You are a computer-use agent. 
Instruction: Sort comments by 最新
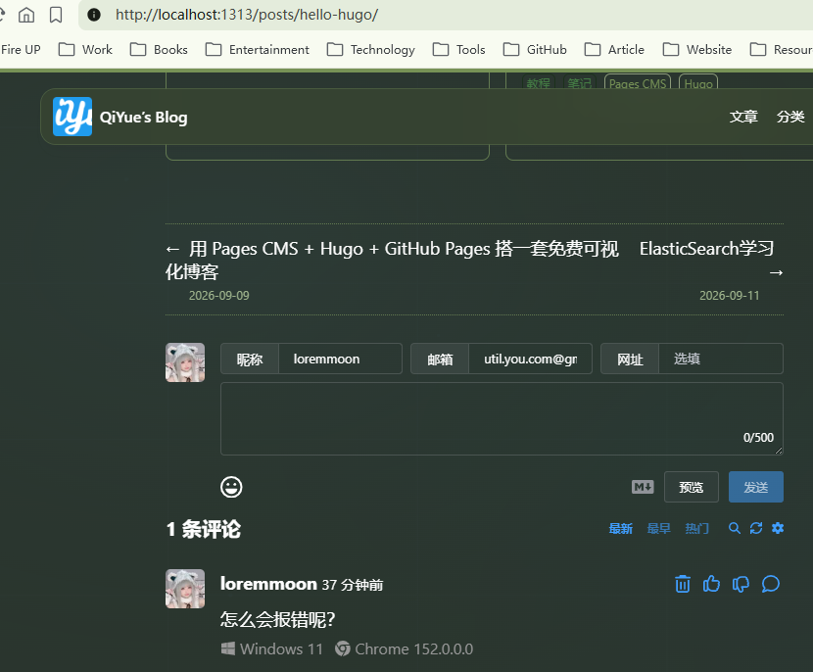click(x=621, y=528)
